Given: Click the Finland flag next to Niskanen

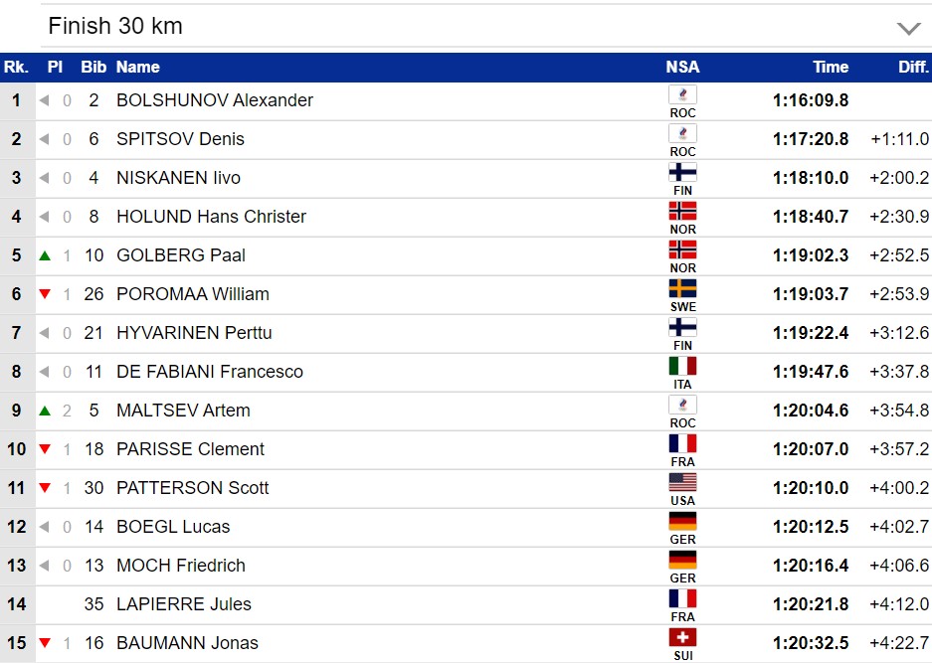Looking at the screenshot, I should 682,173.
